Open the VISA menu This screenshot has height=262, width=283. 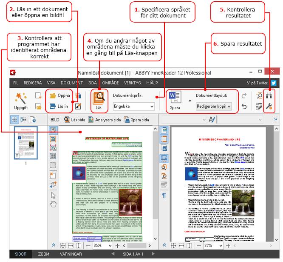(51, 83)
